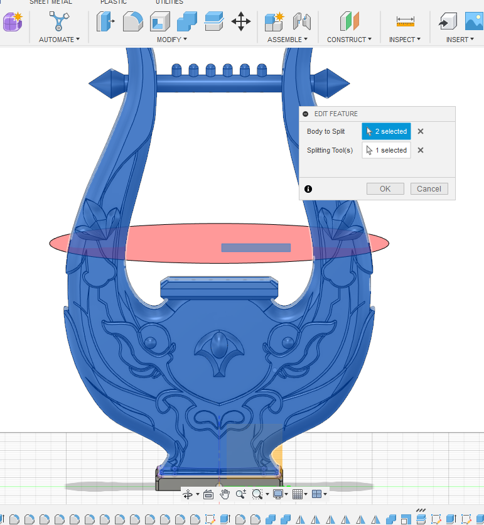This screenshot has width=484, height=525.
Task: Click the Construct plane icon
Action: [x=349, y=21]
